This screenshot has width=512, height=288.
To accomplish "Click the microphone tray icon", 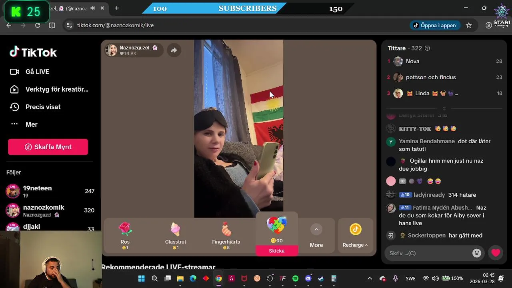I will click(395, 278).
